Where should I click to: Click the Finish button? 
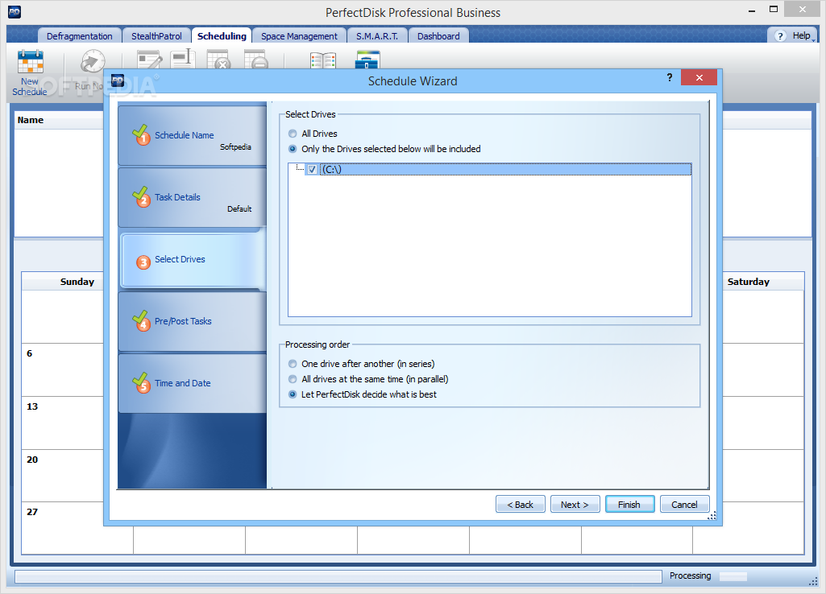pos(629,505)
